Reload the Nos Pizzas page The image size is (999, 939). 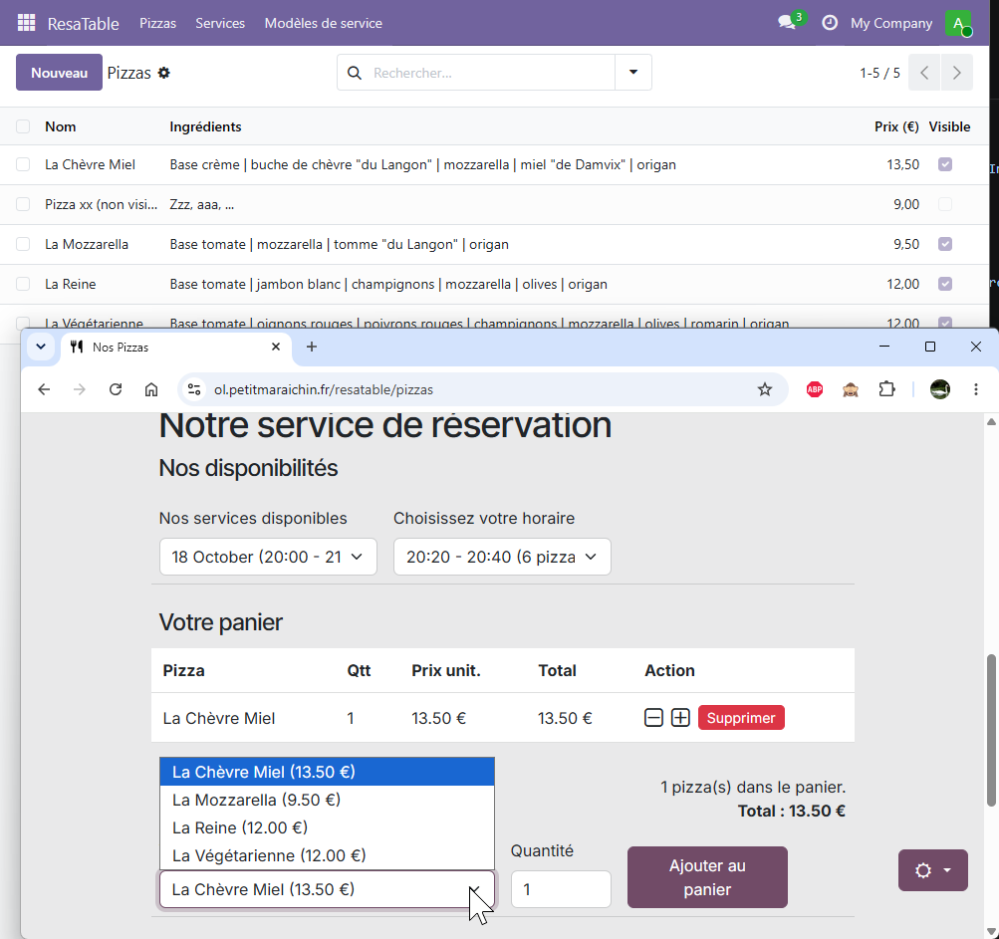(116, 389)
